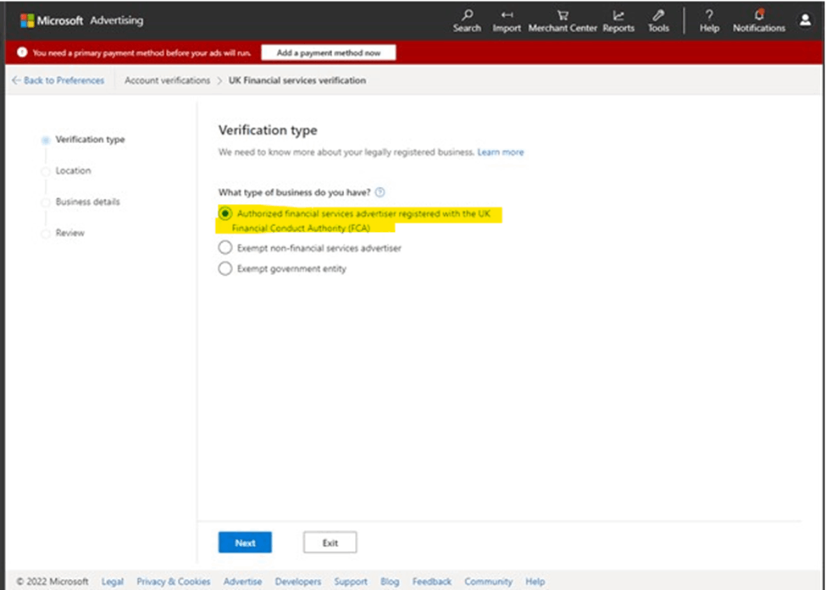Click the help tooltip icon beside business type question
This screenshot has width=826, height=590.
(x=380, y=192)
